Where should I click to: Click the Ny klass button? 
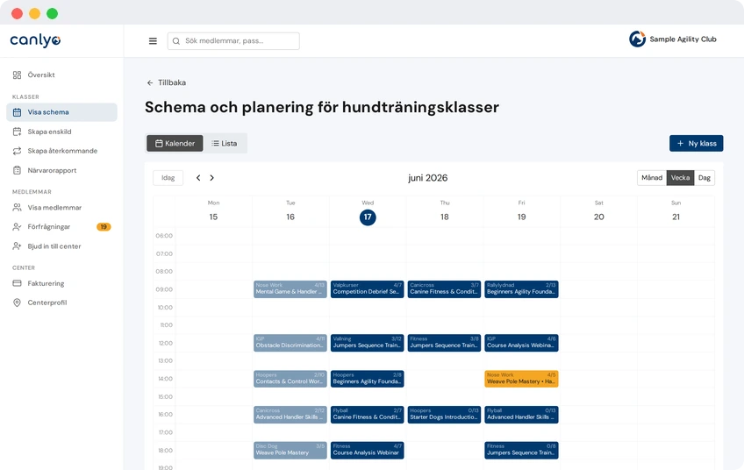(696, 143)
